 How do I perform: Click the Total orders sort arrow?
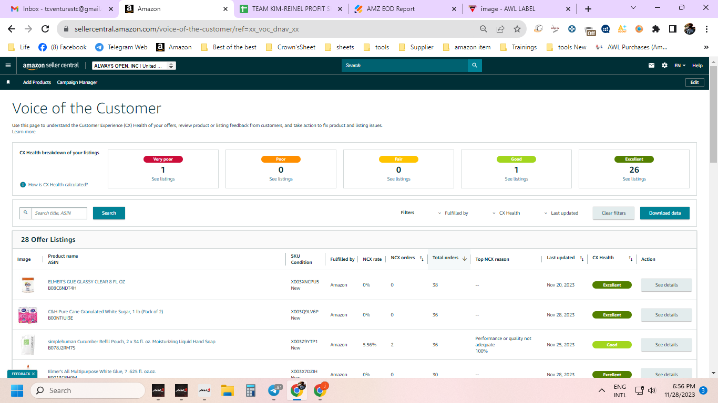click(465, 258)
